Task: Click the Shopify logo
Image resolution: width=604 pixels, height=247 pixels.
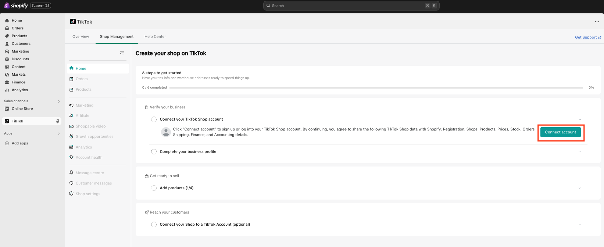Action: point(16,6)
